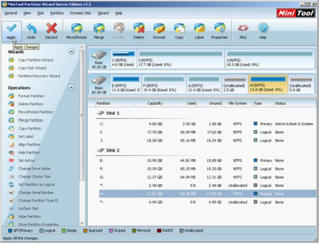
Task: Sort by the File System column header
Action: [x=237, y=104]
